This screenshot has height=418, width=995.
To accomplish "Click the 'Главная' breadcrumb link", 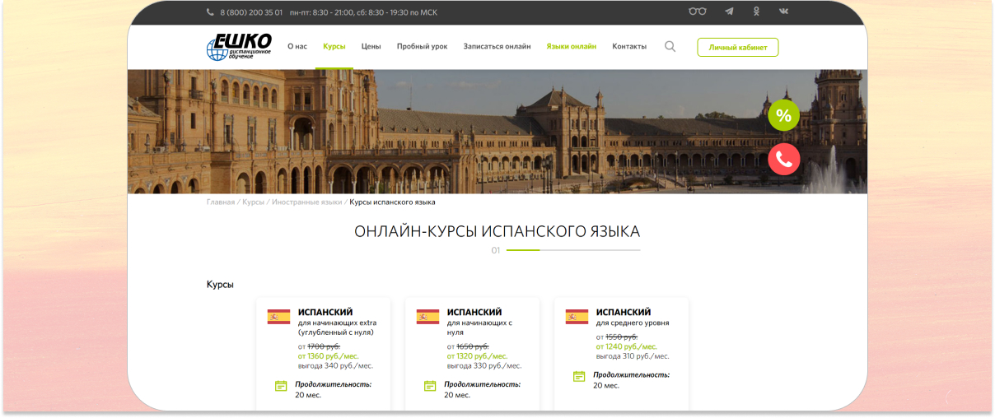I will click(220, 202).
